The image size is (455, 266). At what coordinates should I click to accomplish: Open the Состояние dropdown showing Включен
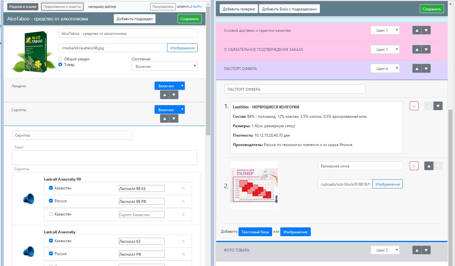point(164,66)
